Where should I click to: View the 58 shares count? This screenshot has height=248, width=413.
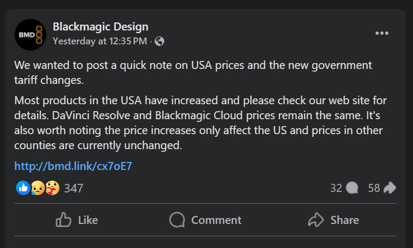click(x=374, y=188)
